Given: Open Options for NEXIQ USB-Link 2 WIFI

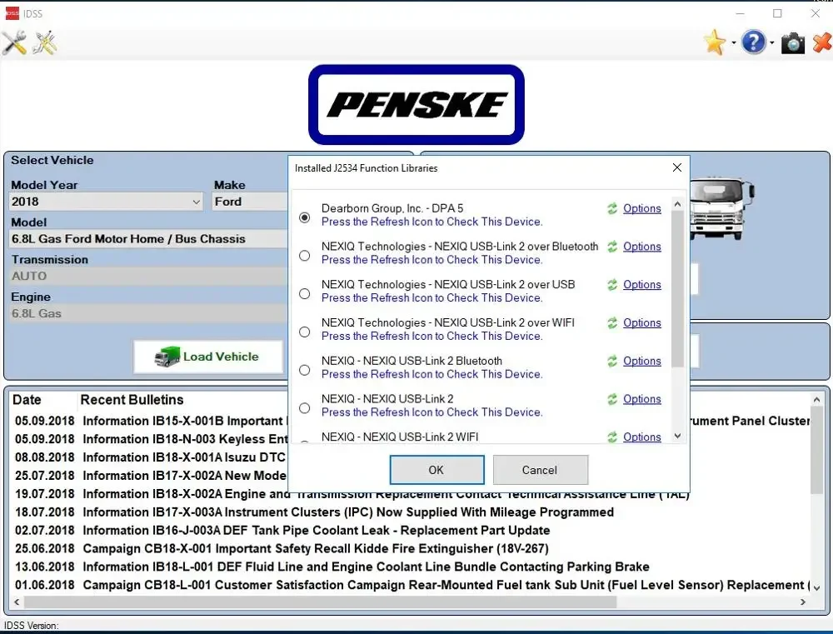Looking at the screenshot, I should click(x=641, y=437).
